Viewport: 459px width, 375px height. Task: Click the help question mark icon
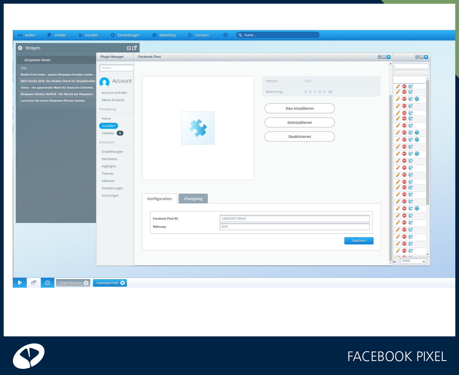[225, 35]
